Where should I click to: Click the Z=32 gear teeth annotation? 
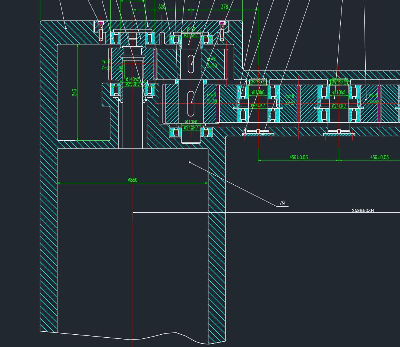tap(106, 68)
